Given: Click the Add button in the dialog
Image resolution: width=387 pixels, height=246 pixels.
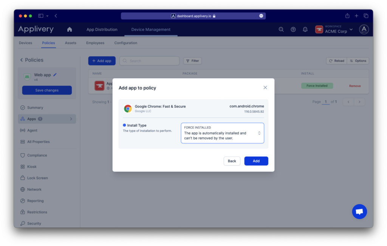Looking at the screenshot, I should 256,161.
